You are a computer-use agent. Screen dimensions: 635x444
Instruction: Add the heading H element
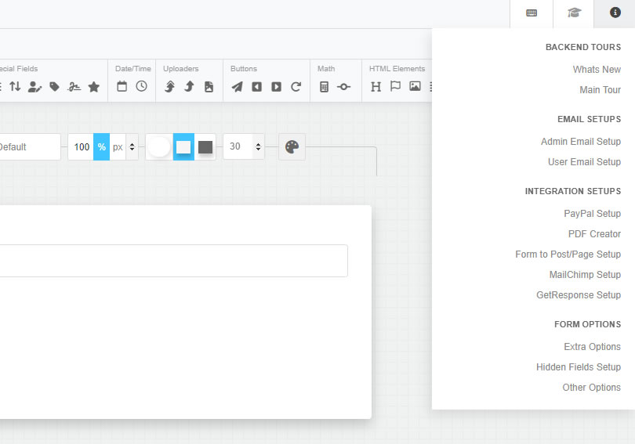[x=376, y=87]
